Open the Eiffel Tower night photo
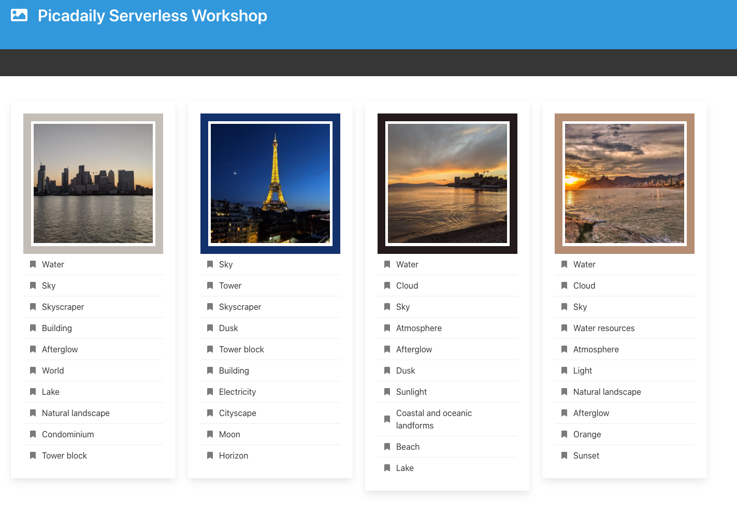Image resolution: width=737 pixels, height=514 pixels. 270,183
